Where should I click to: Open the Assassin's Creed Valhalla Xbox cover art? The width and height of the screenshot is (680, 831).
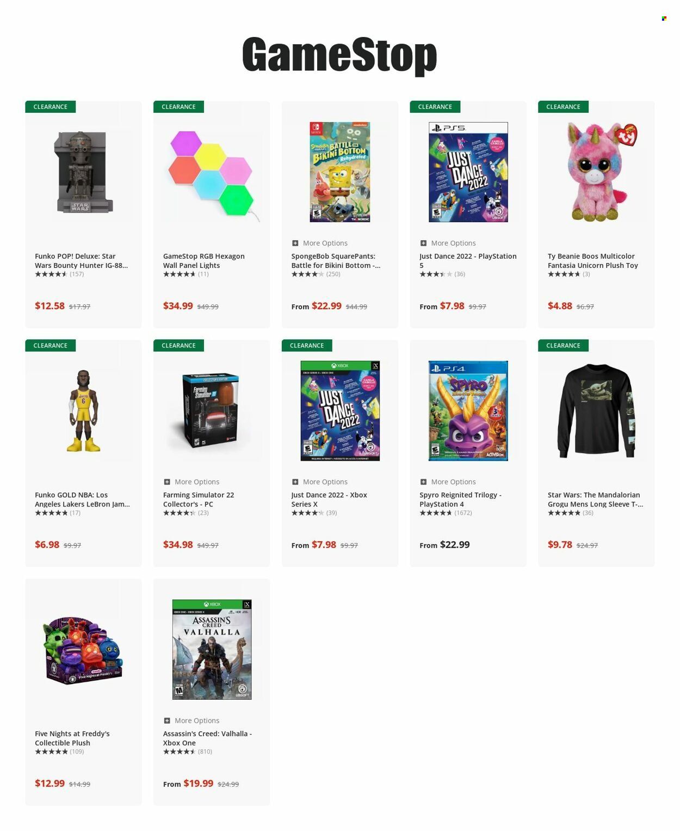click(x=212, y=649)
